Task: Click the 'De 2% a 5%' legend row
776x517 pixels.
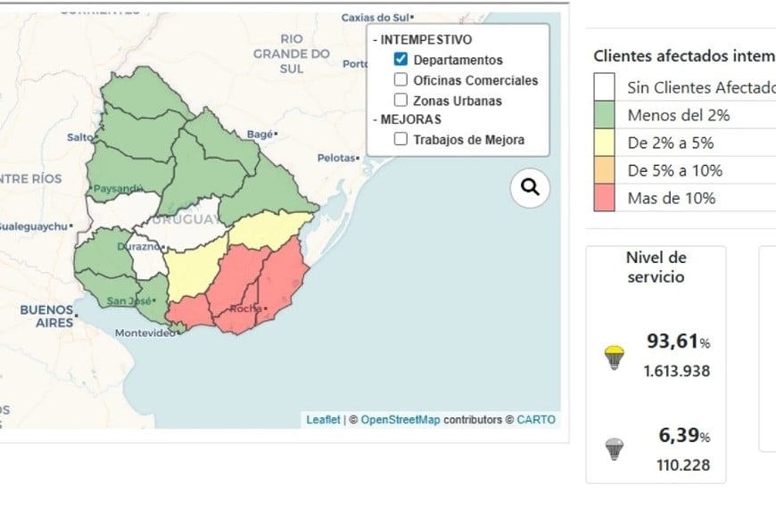Action: pyautogui.click(x=669, y=143)
